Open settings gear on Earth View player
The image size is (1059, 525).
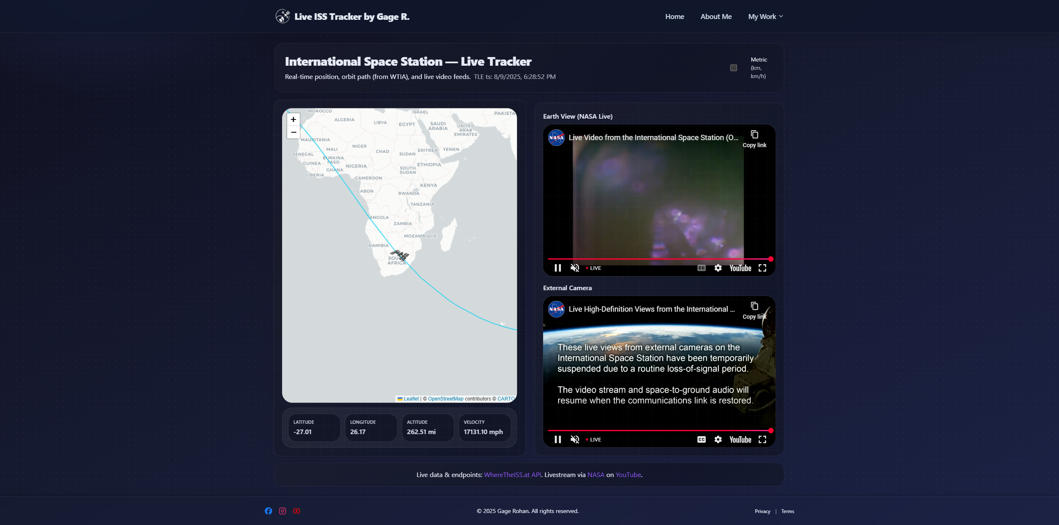point(718,268)
